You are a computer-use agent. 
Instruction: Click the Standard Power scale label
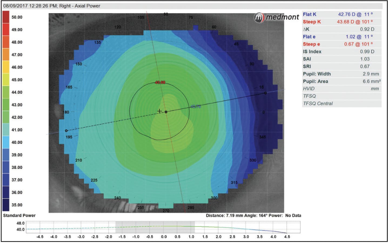(19, 216)
